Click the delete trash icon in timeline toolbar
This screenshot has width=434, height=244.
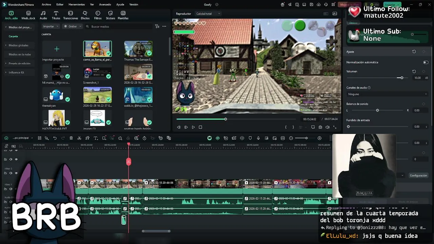click(x=71, y=138)
